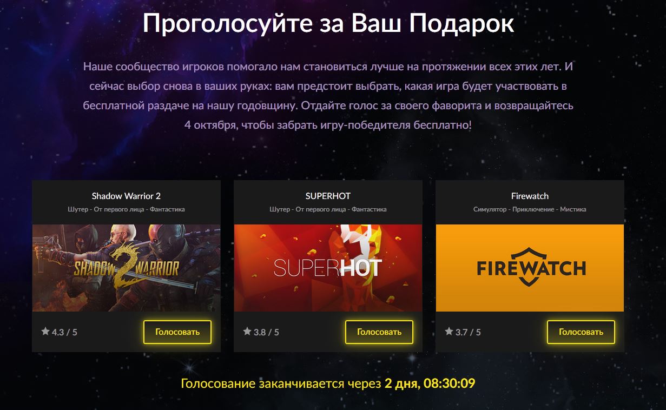Screen dimensions: 666x410
Task: Vote for Shadow Warrior 2
Action: tap(177, 332)
